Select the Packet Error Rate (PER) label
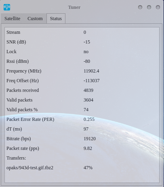 pos(30,119)
